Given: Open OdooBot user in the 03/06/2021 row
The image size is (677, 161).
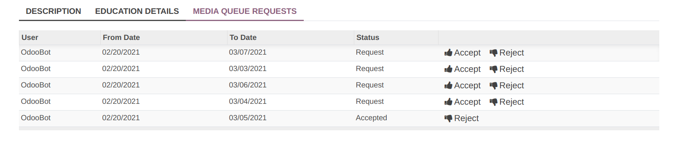Looking at the screenshot, I should click(x=36, y=85).
